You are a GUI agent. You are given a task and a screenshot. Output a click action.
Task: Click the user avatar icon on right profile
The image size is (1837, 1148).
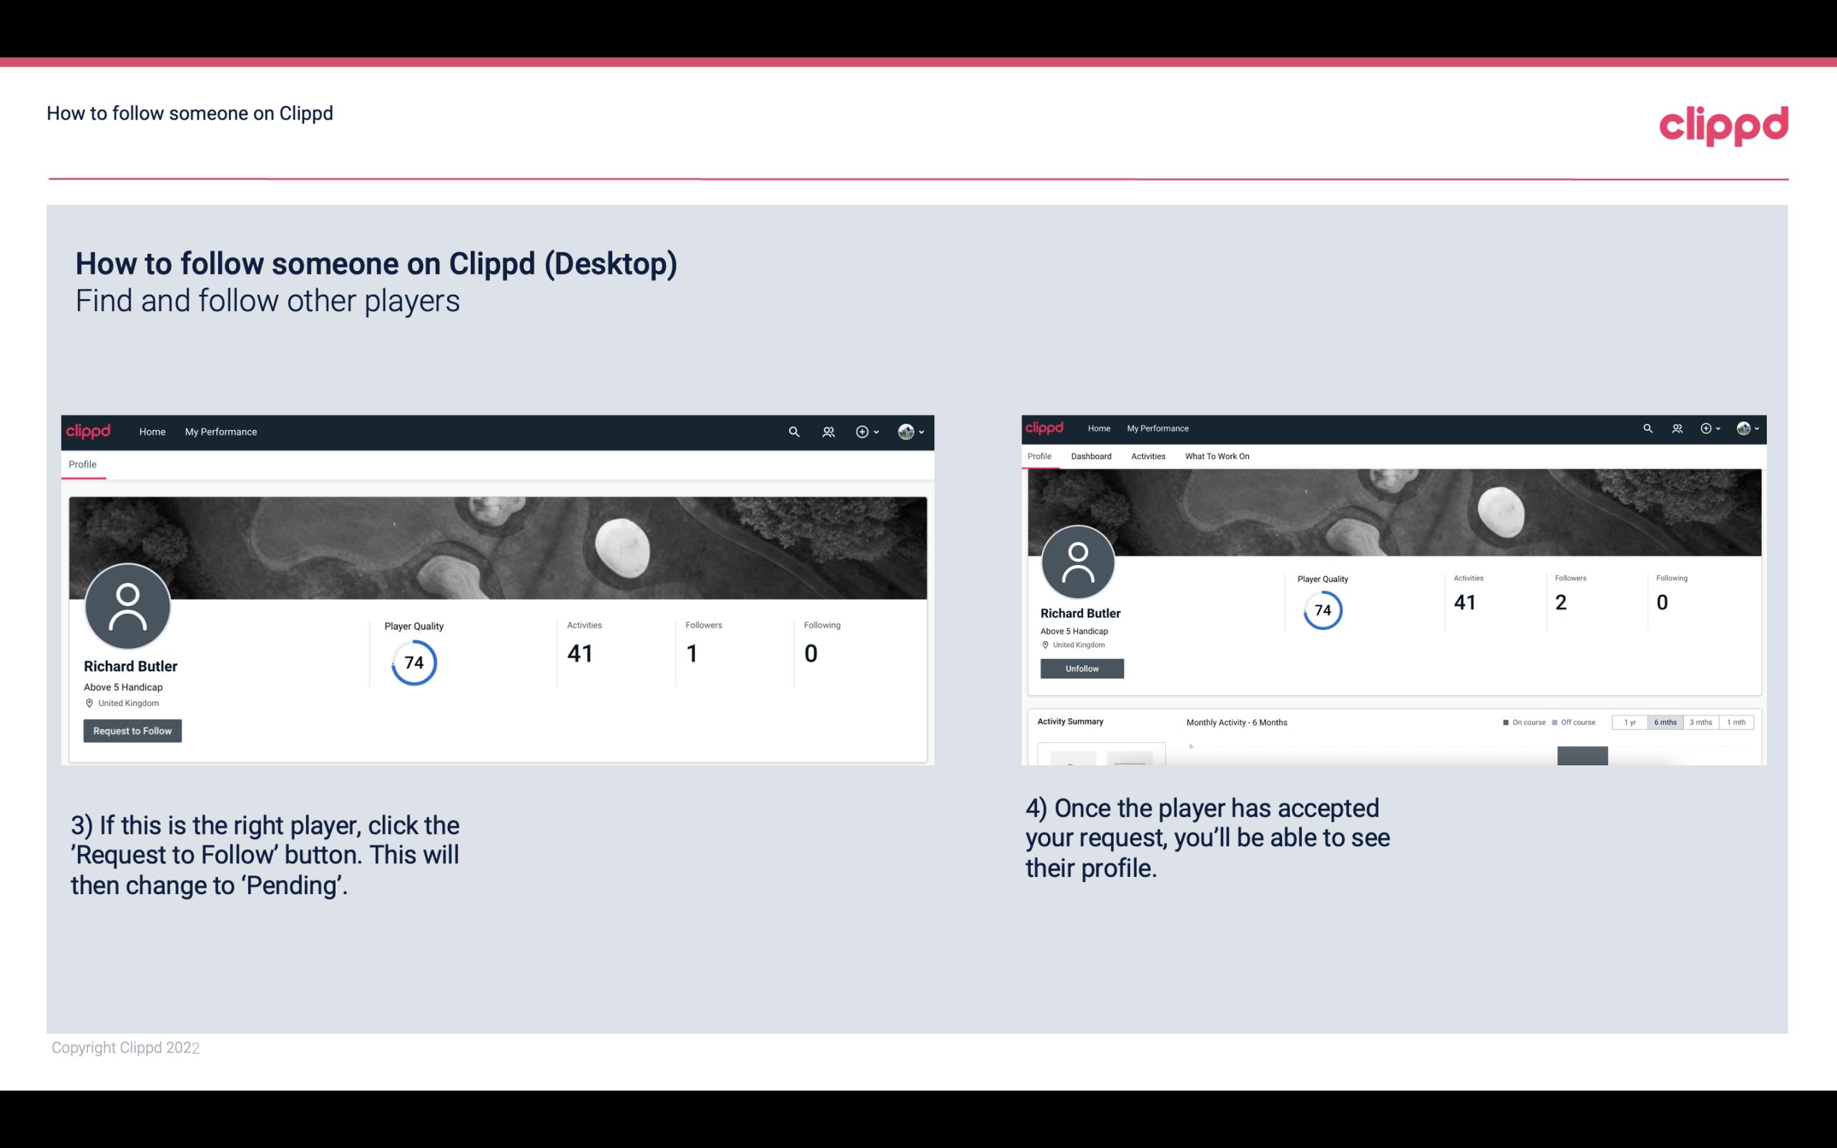[x=1078, y=559]
